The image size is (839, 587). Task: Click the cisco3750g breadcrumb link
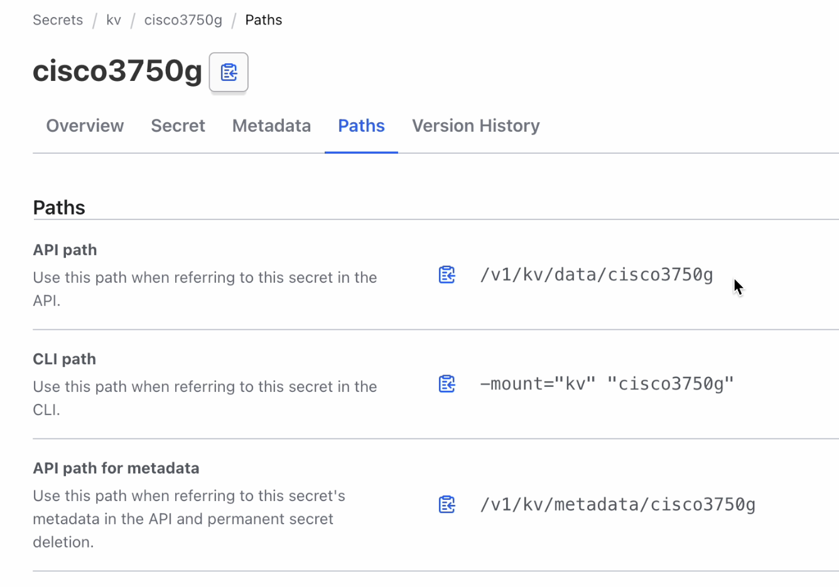(x=183, y=20)
